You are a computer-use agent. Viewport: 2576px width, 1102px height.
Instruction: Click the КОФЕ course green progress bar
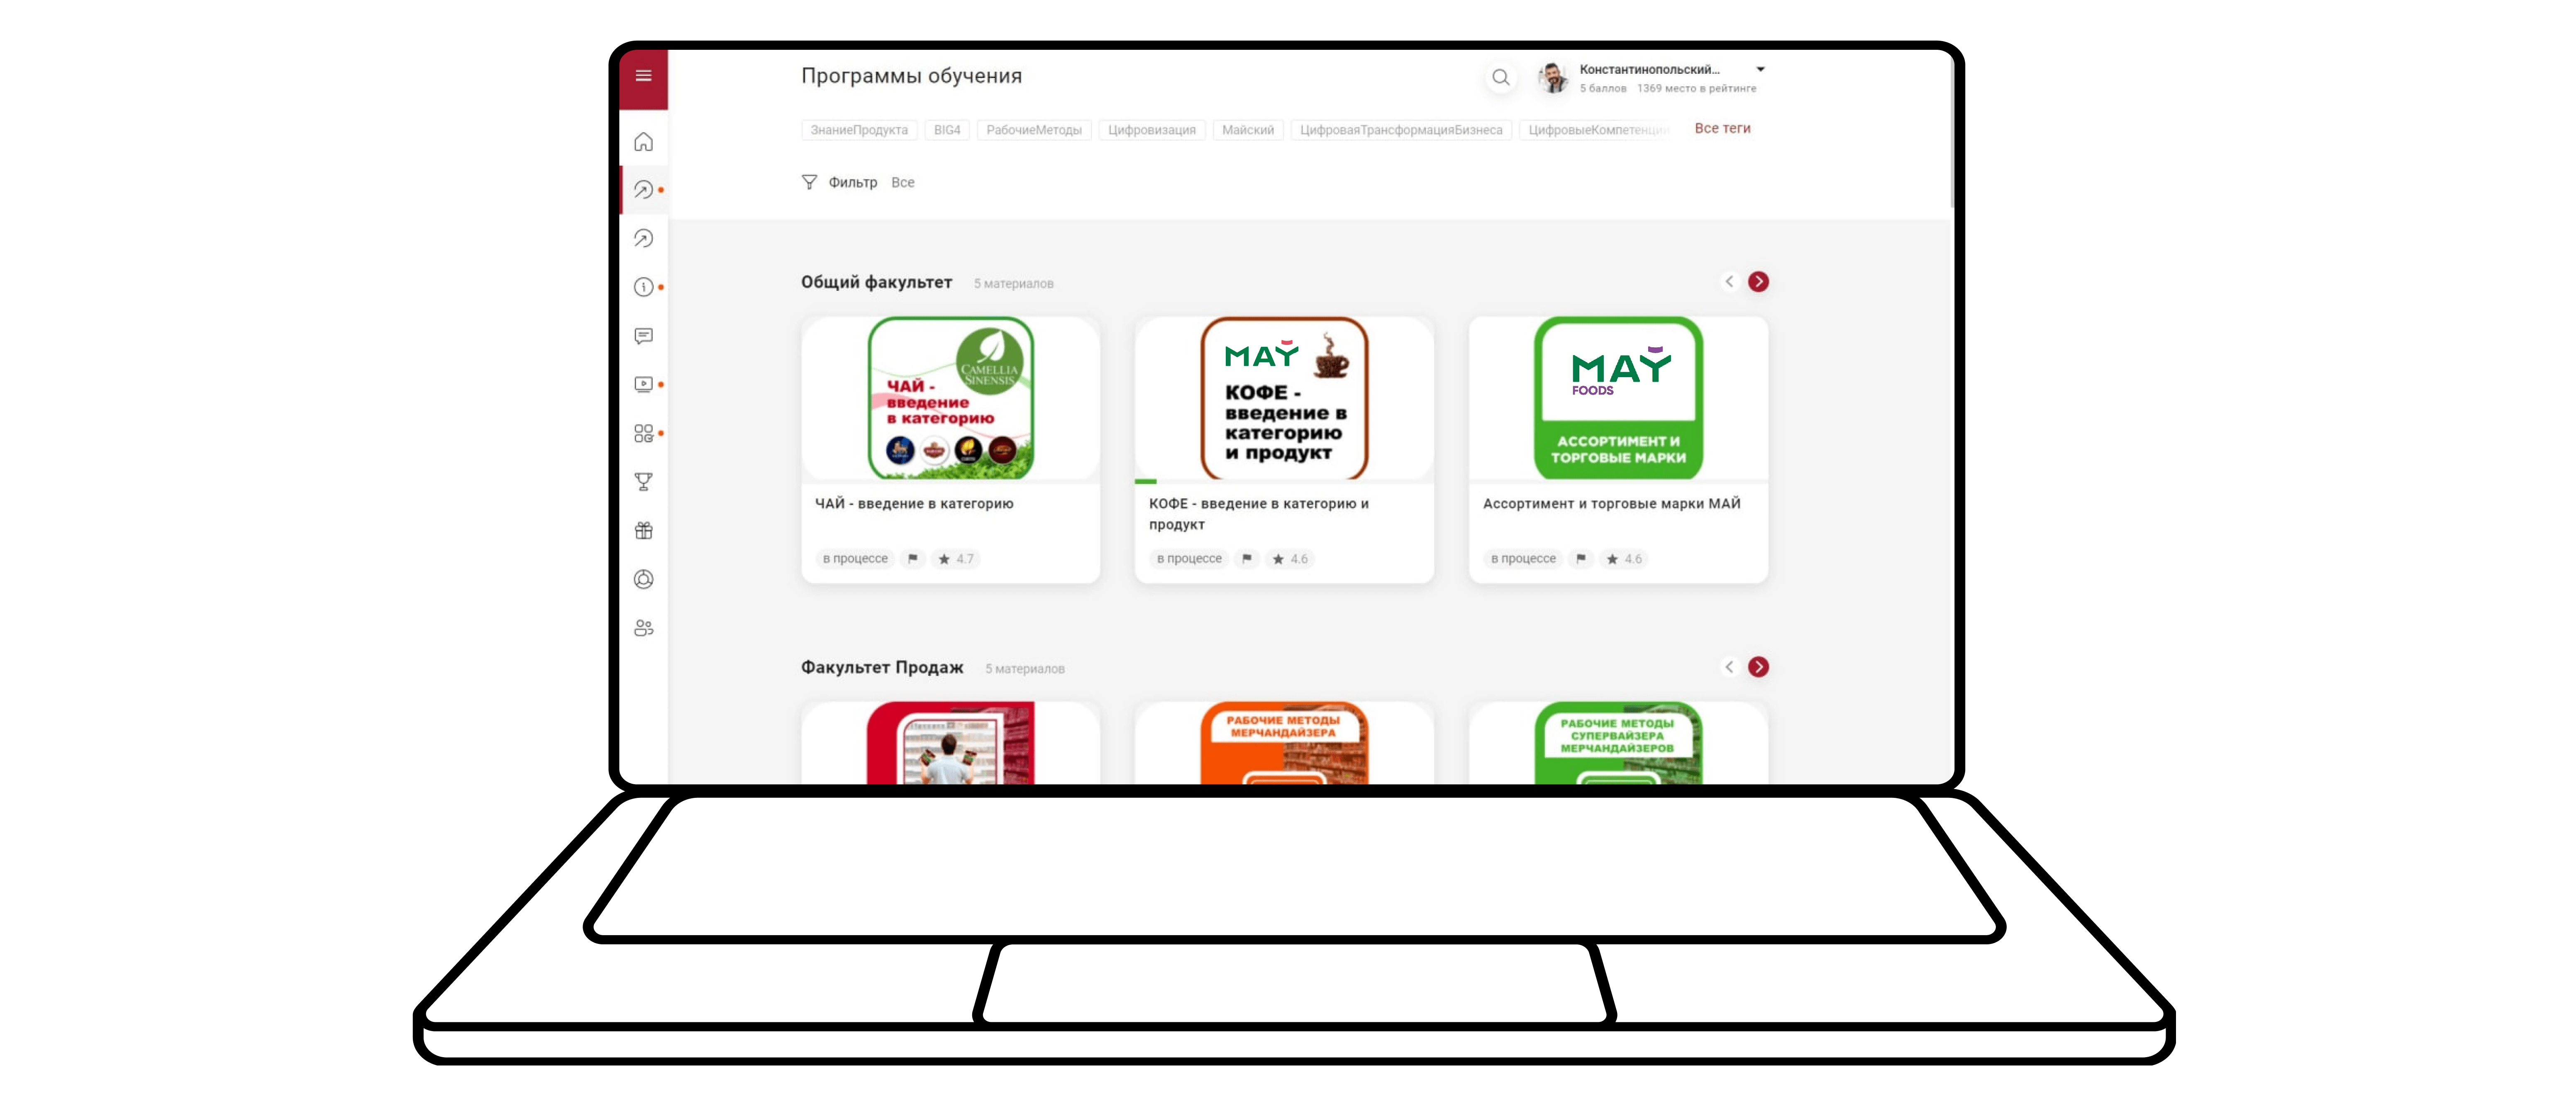click(1146, 482)
